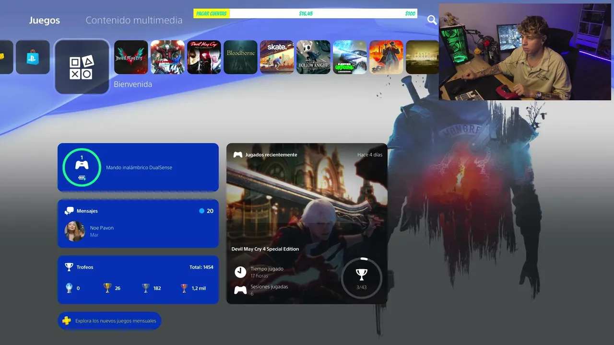Launch the Need for Speed Unbound tile
Screen dimensions: 614x345
tap(350, 57)
